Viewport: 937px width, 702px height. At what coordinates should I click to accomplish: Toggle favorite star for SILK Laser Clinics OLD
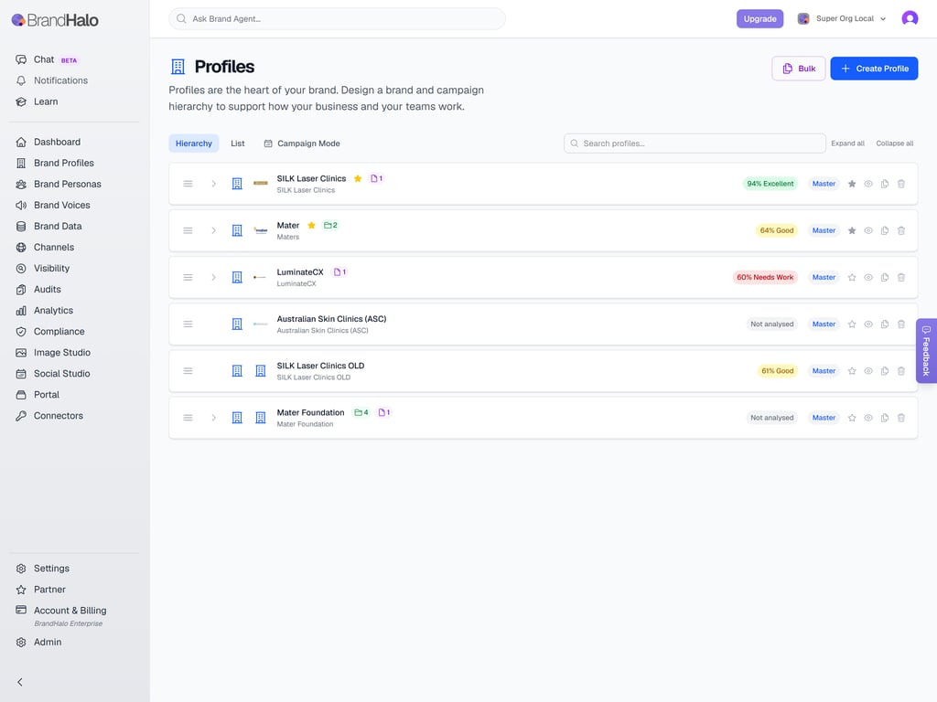852,371
